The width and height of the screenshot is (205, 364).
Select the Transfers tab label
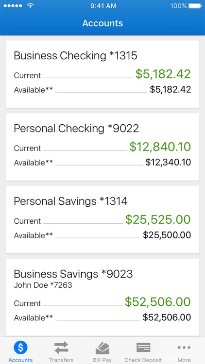pyautogui.click(x=61, y=360)
